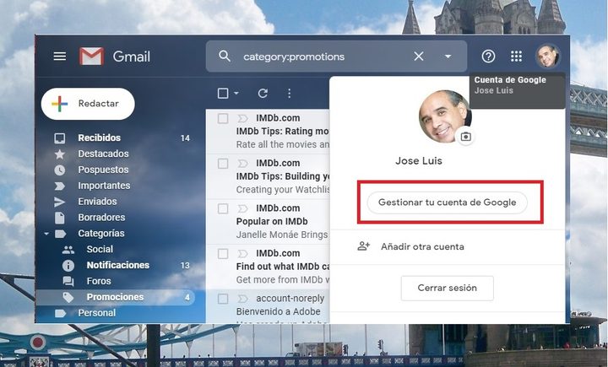The width and height of the screenshot is (608, 367).
Task: Toggle importance marker on Find out what IMDb email
Action: pos(242,253)
